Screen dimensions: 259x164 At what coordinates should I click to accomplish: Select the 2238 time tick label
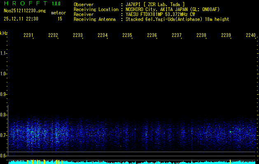click(x=201, y=36)
